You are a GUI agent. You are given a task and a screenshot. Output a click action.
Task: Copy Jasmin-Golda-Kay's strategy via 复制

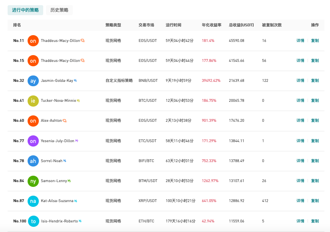tap(315, 81)
